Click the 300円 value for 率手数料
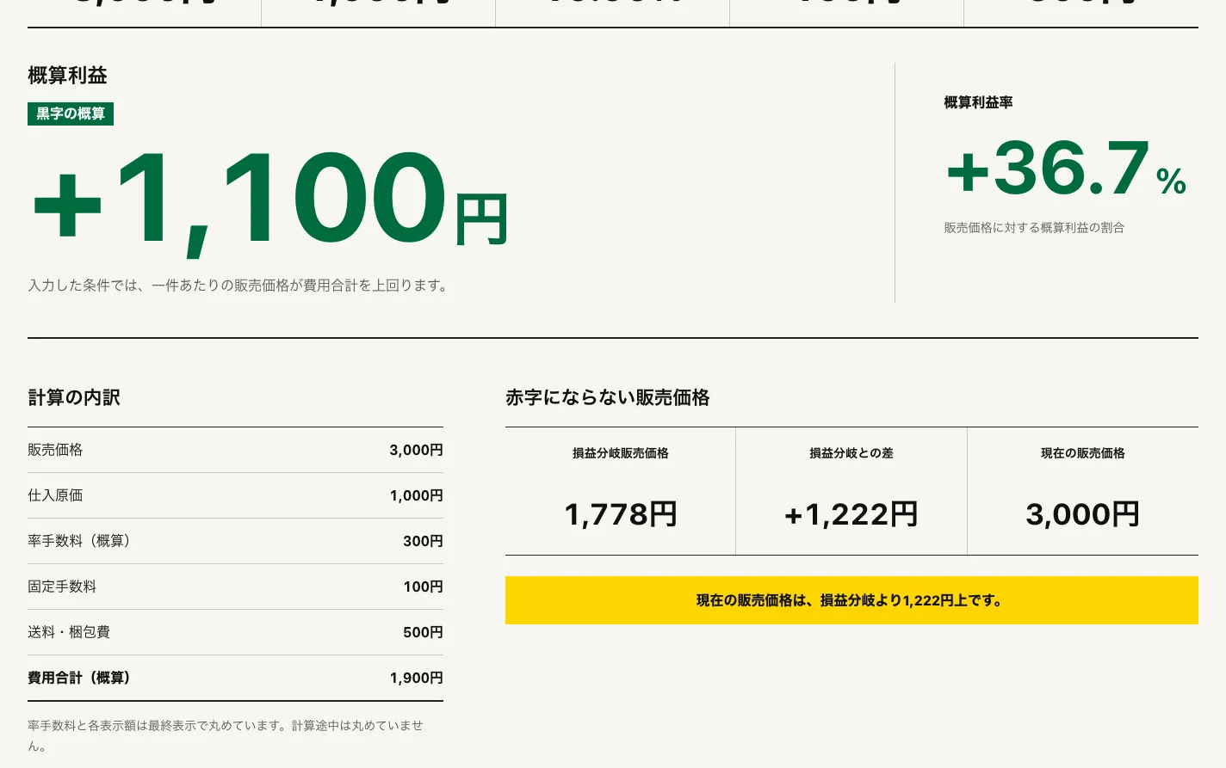 (423, 541)
